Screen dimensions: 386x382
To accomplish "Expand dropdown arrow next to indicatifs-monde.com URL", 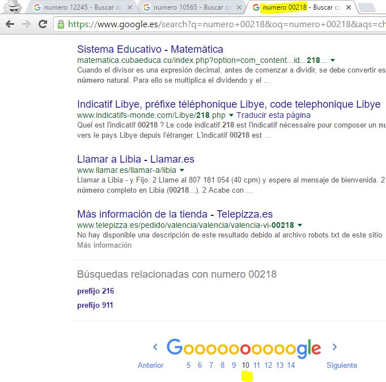I will [x=231, y=115].
